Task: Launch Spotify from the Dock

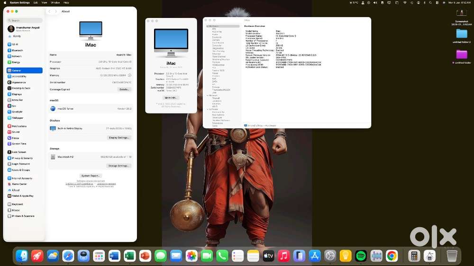Action: pyautogui.click(x=361, y=256)
